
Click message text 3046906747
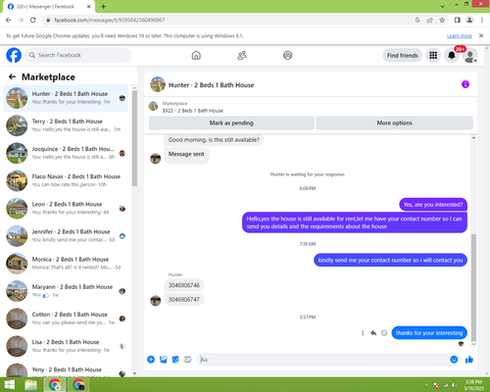(184, 300)
